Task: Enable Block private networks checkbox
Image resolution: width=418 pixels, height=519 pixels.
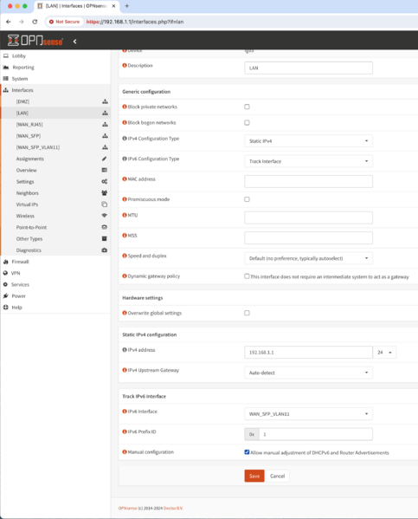Action: pos(247,107)
